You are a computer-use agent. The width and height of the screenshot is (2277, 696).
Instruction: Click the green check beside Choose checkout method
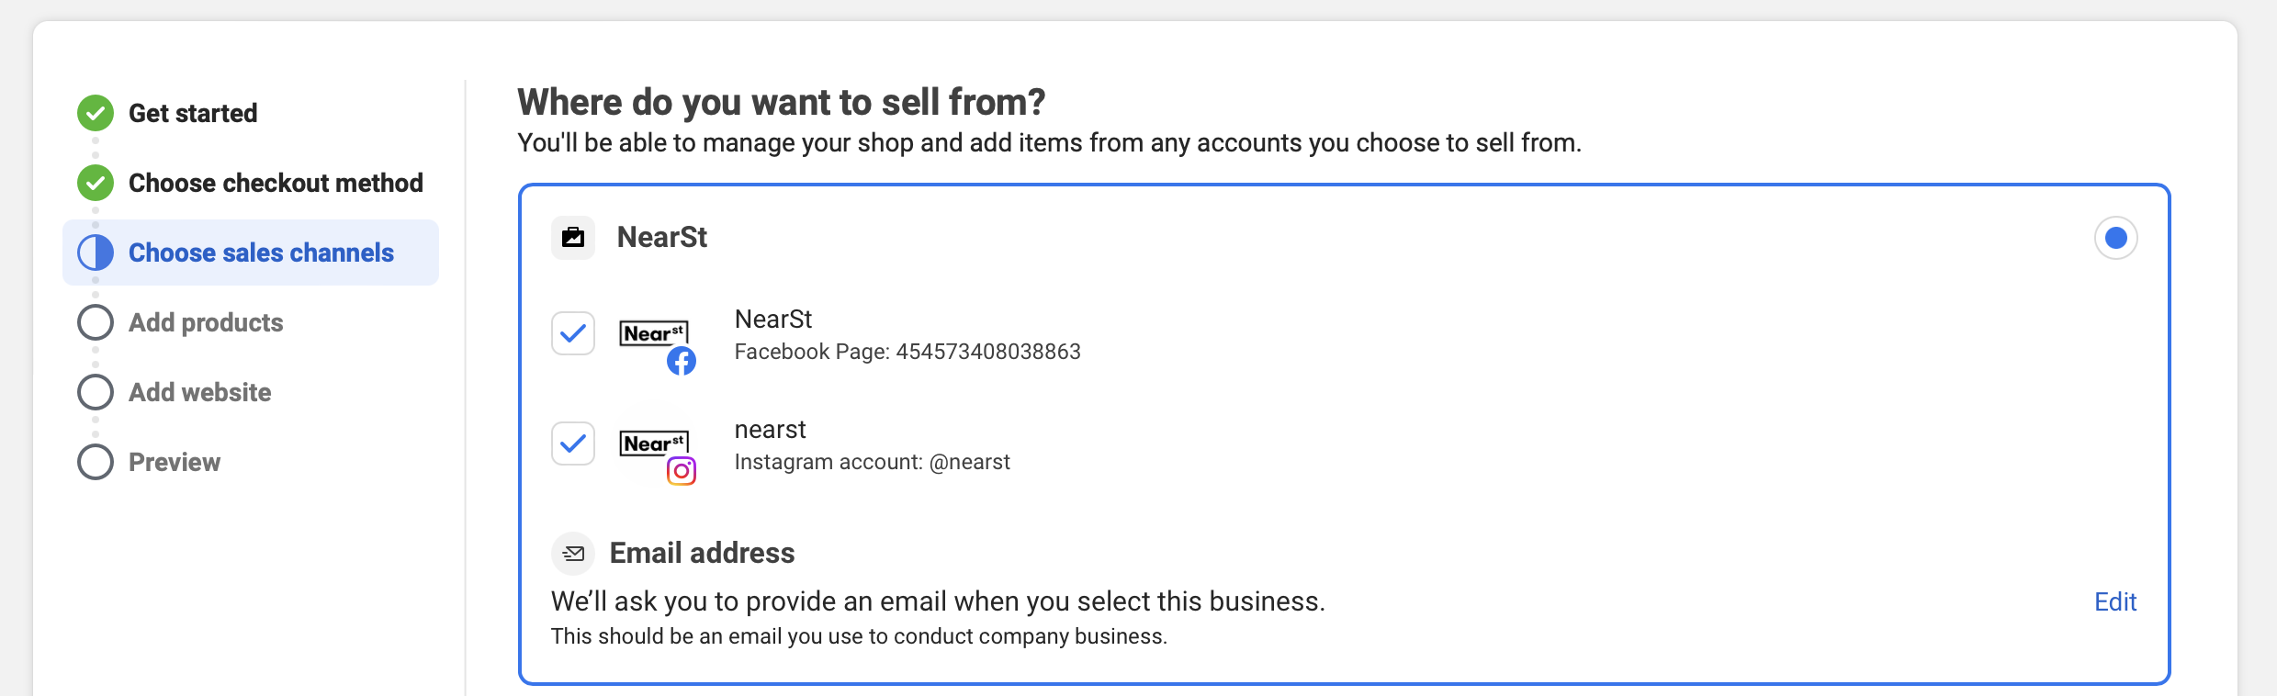coord(96,183)
